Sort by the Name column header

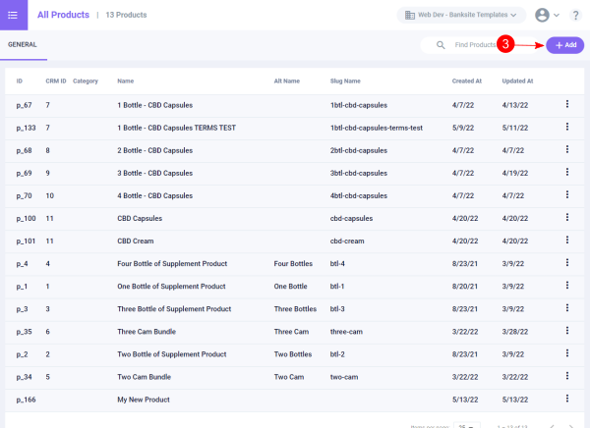pos(125,80)
